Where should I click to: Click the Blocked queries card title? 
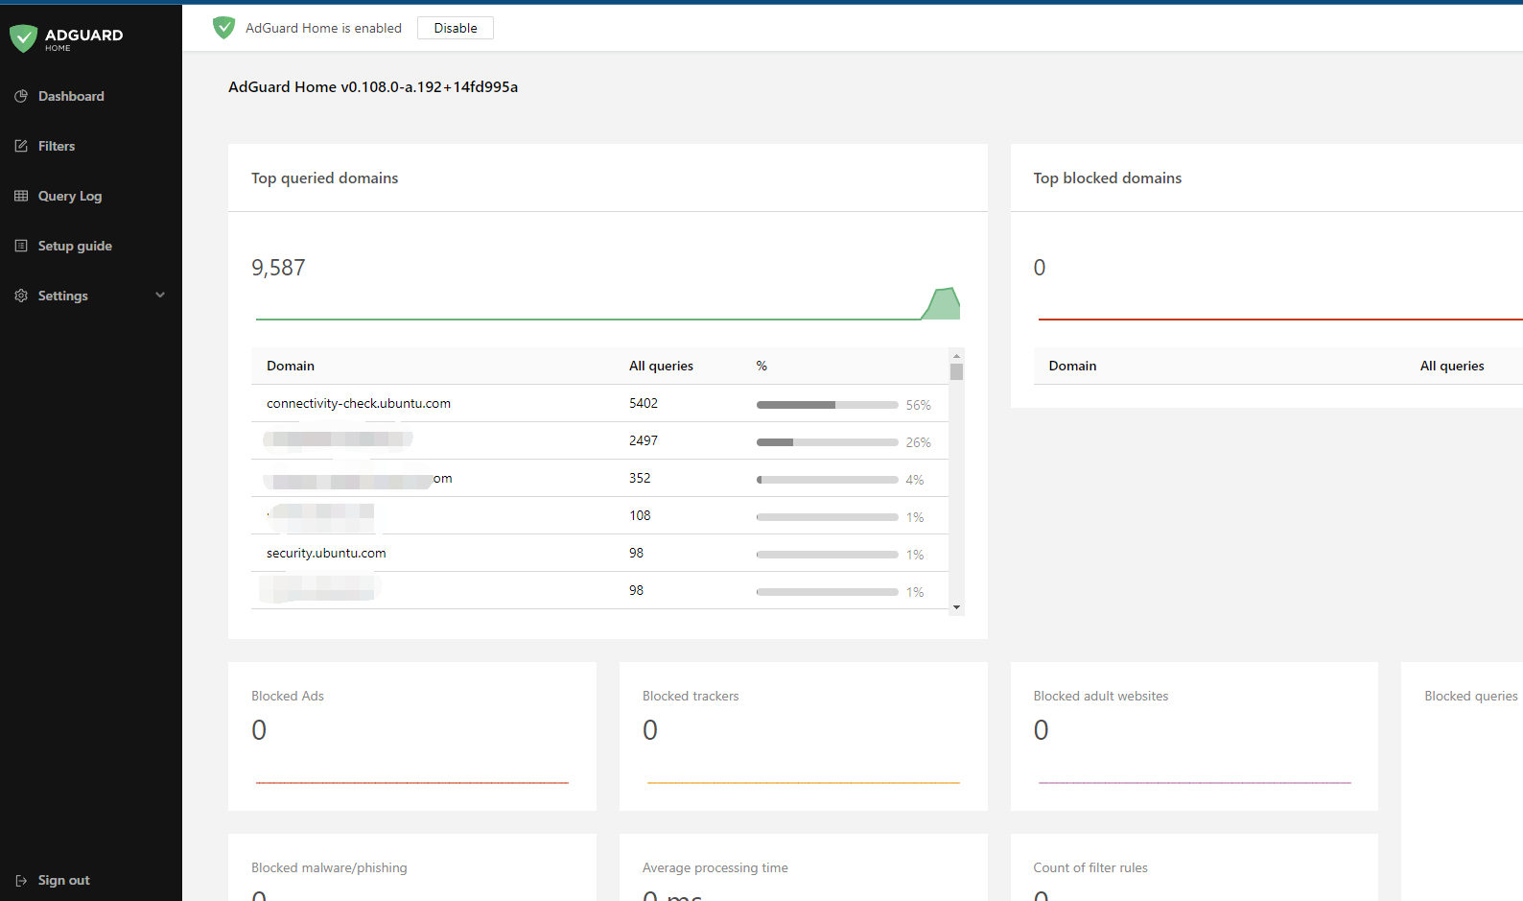coord(1471,696)
